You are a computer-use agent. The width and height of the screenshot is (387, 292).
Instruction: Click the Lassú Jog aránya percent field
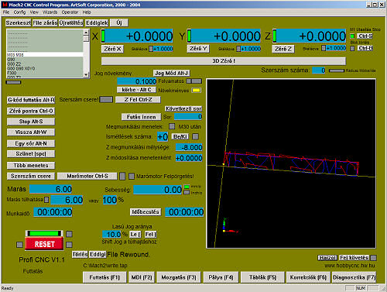(x=112, y=235)
